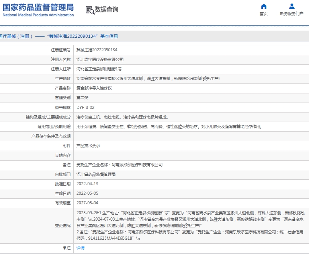Click the 有效期至 row label
The height and width of the screenshot is (256, 309).
[x=63, y=203]
